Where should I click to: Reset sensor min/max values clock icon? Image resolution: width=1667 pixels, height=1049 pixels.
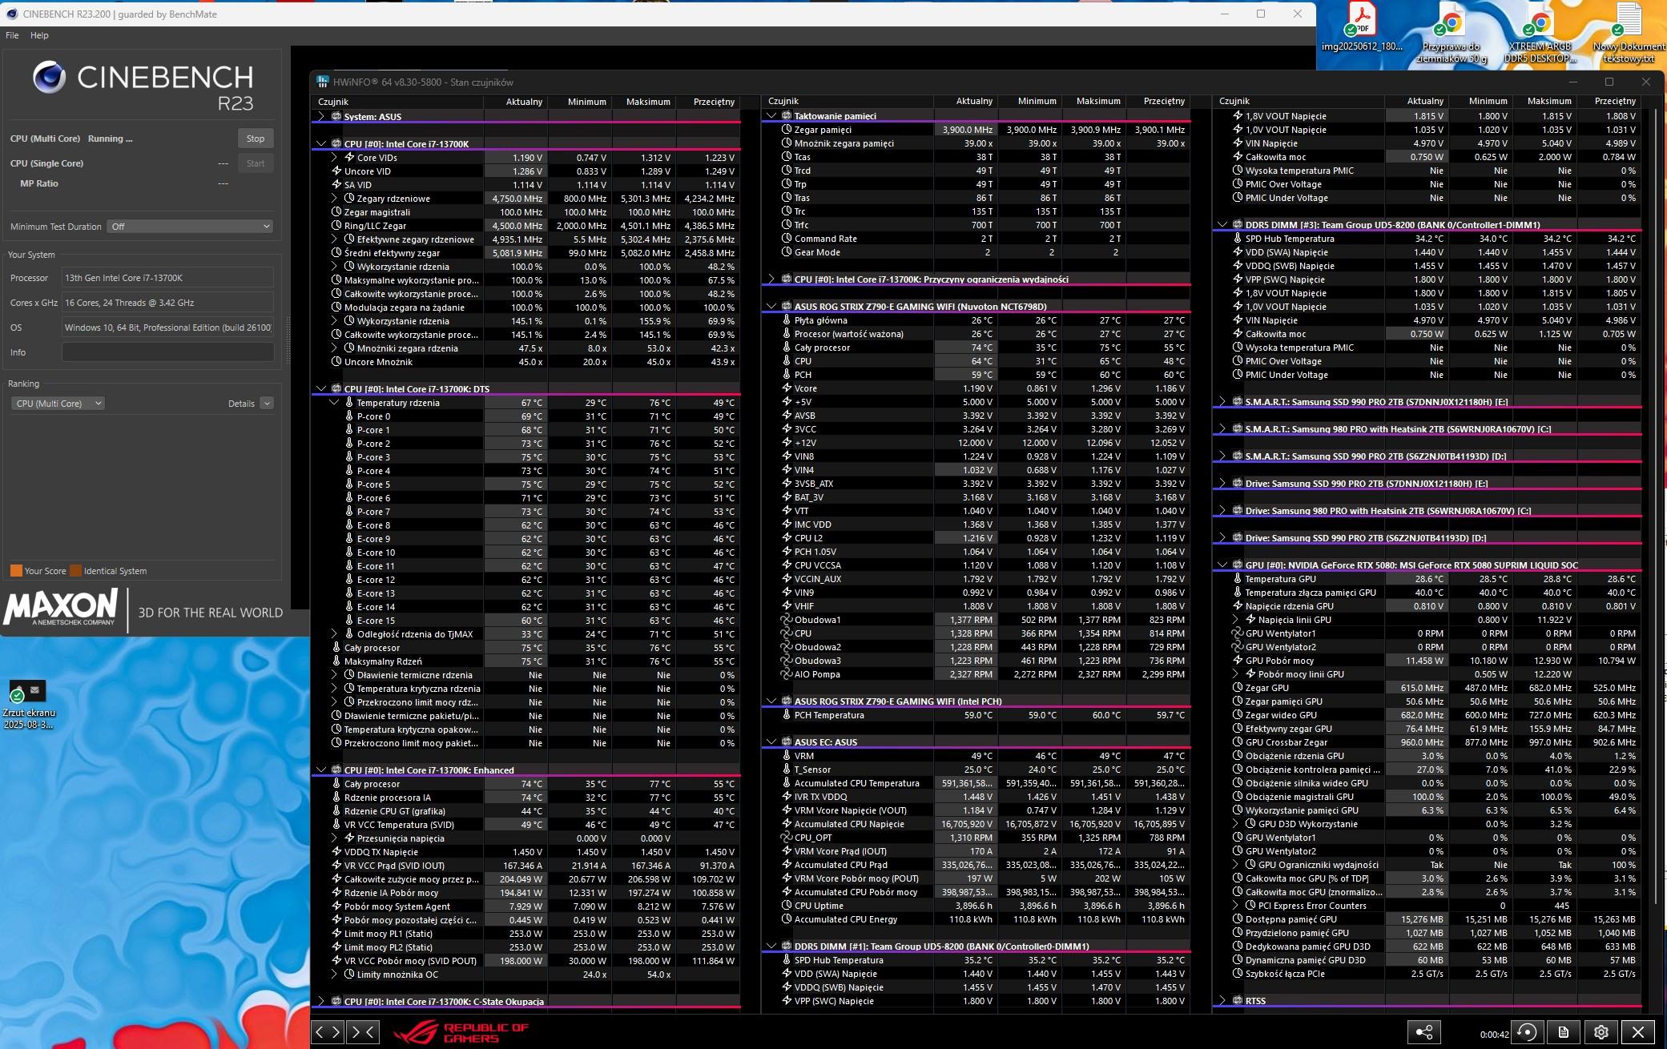click(x=1527, y=1032)
